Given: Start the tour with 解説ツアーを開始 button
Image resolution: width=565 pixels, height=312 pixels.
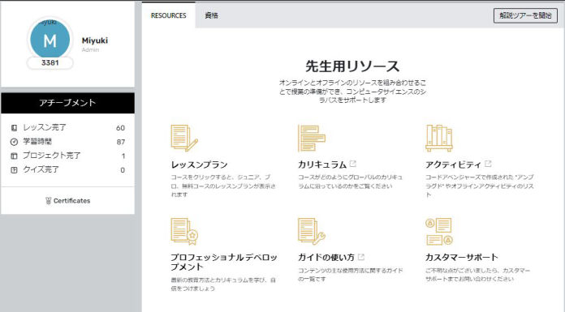Looking at the screenshot, I should coord(525,15).
